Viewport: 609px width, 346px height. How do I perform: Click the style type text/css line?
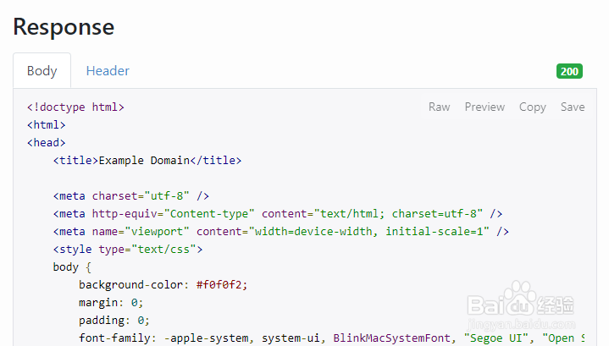point(128,249)
